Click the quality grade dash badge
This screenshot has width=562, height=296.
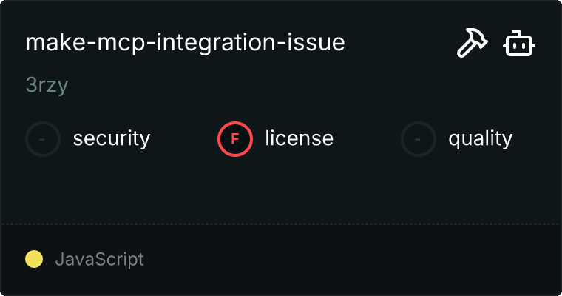click(x=419, y=138)
